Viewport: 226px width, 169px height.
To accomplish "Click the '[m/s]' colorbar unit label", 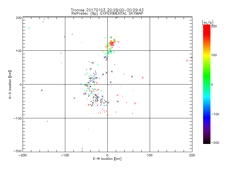I will (208, 23).
